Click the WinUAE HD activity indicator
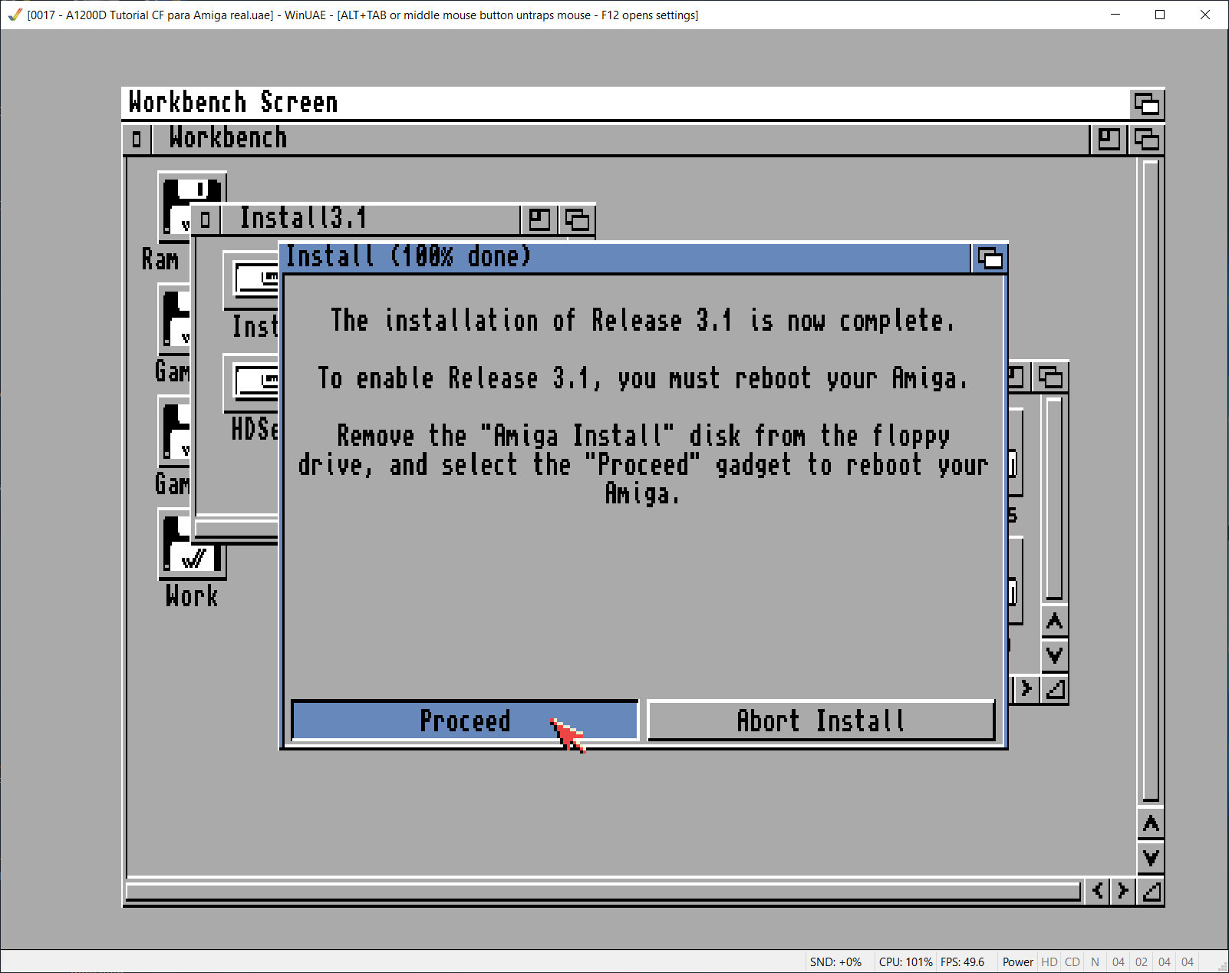Viewport: 1229px width, 973px height. tap(1049, 962)
